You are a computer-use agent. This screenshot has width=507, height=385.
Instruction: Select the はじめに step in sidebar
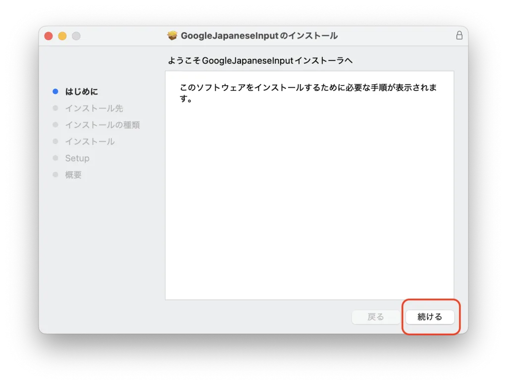pos(82,92)
